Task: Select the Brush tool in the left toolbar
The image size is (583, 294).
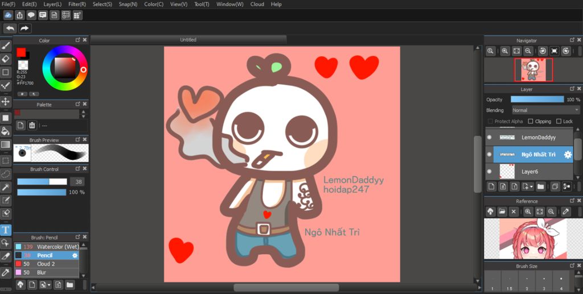Action: (x=6, y=47)
